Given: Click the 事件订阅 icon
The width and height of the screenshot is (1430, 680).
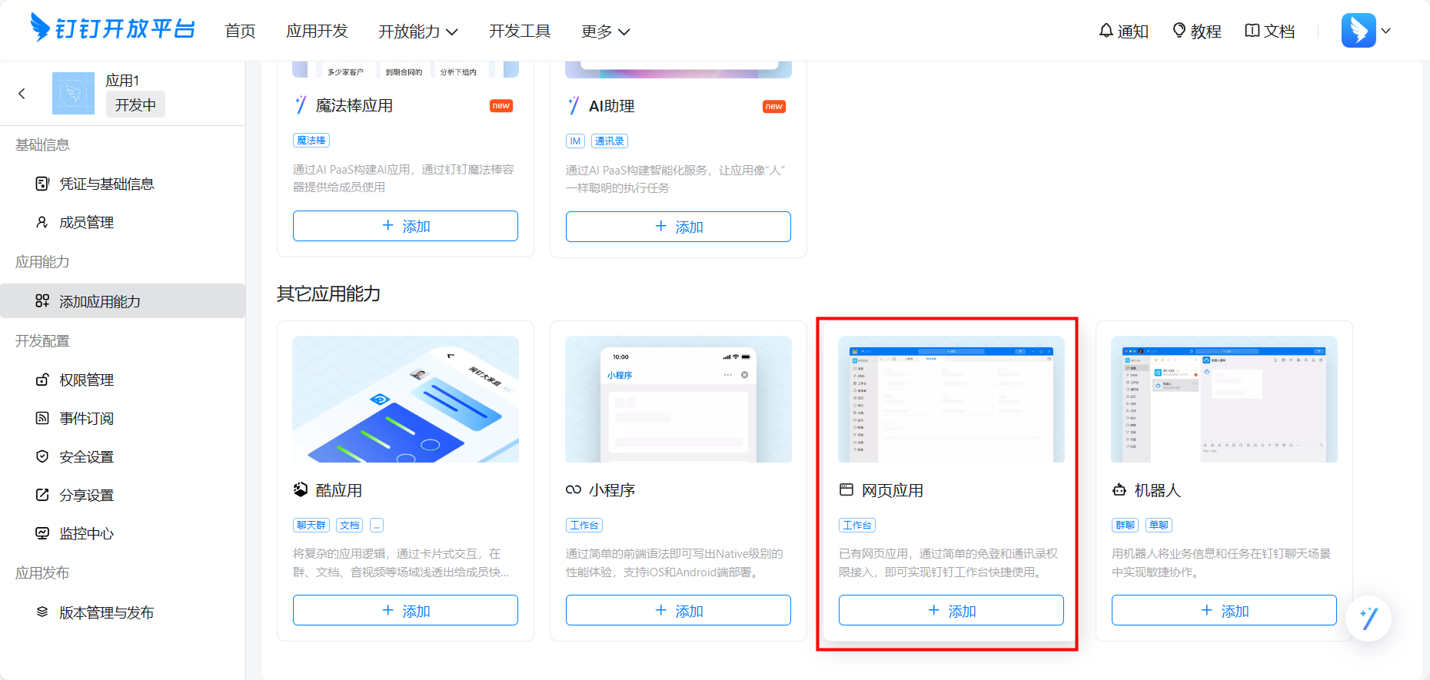Looking at the screenshot, I should point(42,418).
